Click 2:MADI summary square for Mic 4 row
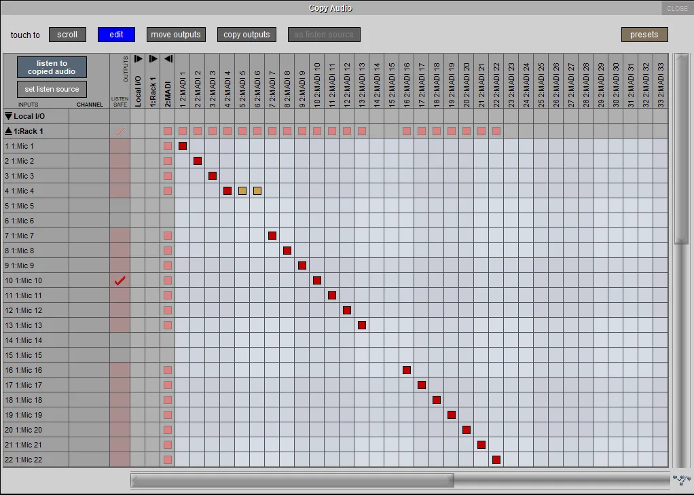The width and height of the screenshot is (694, 495). (x=168, y=191)
